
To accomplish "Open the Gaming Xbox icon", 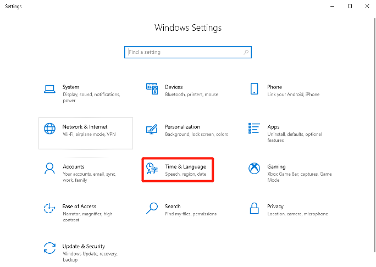I will (254, 169).
